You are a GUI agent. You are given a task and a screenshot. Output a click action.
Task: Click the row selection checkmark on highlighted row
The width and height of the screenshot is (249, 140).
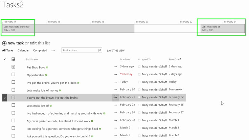(4, 98)
